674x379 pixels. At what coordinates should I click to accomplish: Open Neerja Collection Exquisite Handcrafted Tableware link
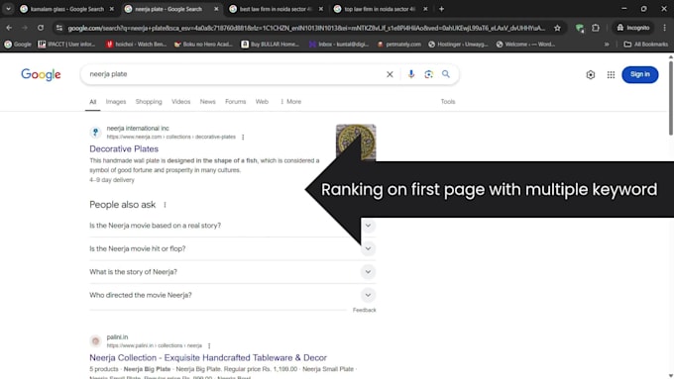208,357
